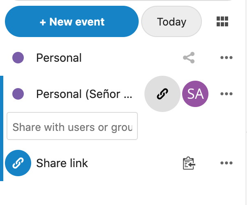Copy share link to clipboard icon
This screenshot has height=205, width=247.
[189, 163]
